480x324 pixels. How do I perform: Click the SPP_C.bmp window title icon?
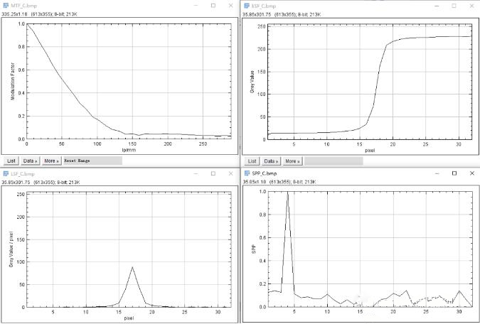pos(247,173)
